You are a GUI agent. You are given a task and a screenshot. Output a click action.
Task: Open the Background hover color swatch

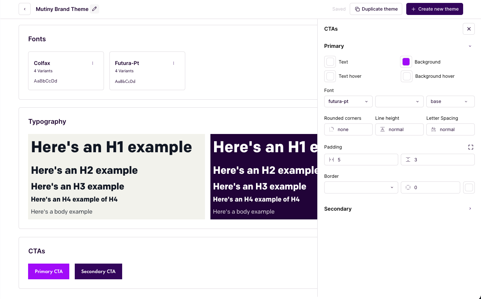tap(407, 76)
